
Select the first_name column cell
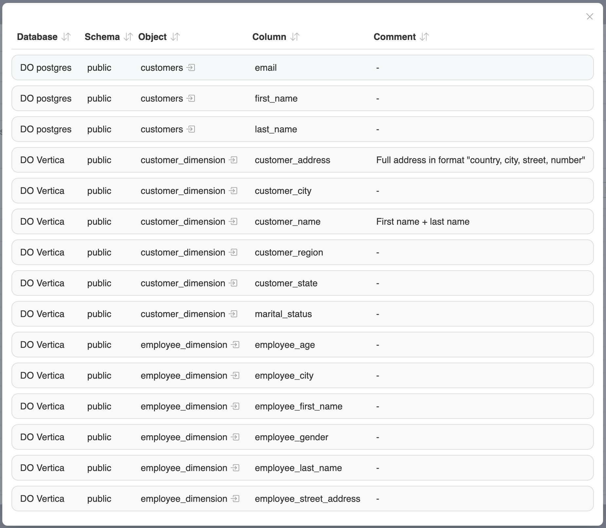tap(276, 98)
